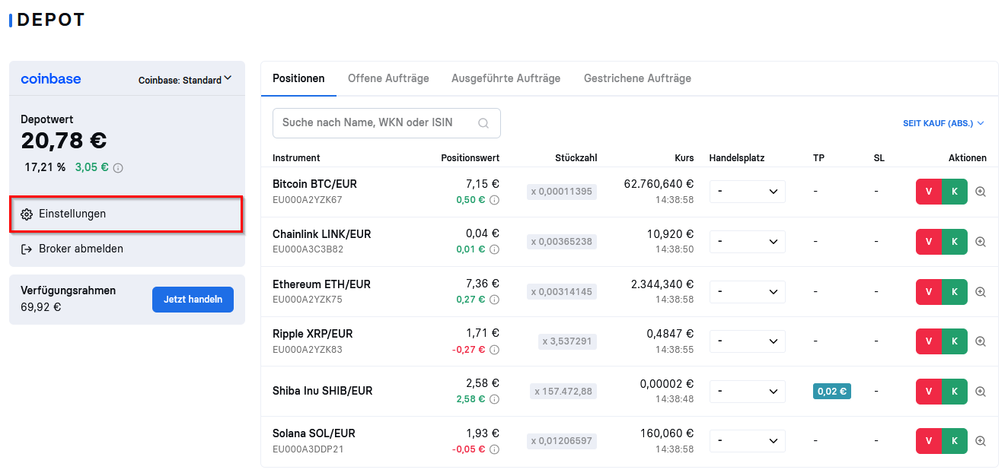Click red V sell button for Ethereum

pos(929,291)
